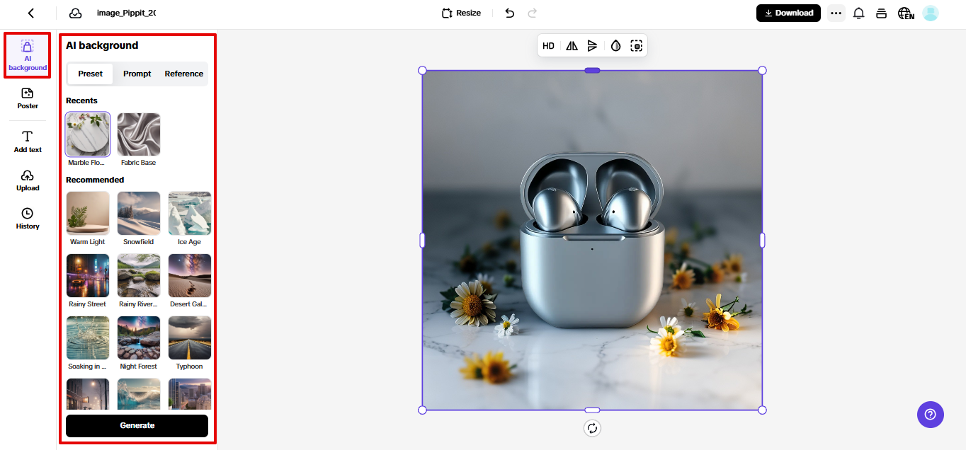Click the Generate button
The height and width of the screenshot is (450, 966).
[137, 425]
